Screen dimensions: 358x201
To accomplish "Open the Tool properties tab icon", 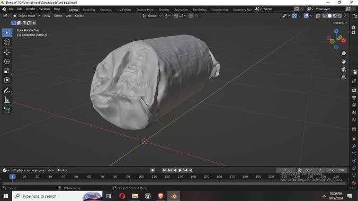I will (x=354, y=81).
